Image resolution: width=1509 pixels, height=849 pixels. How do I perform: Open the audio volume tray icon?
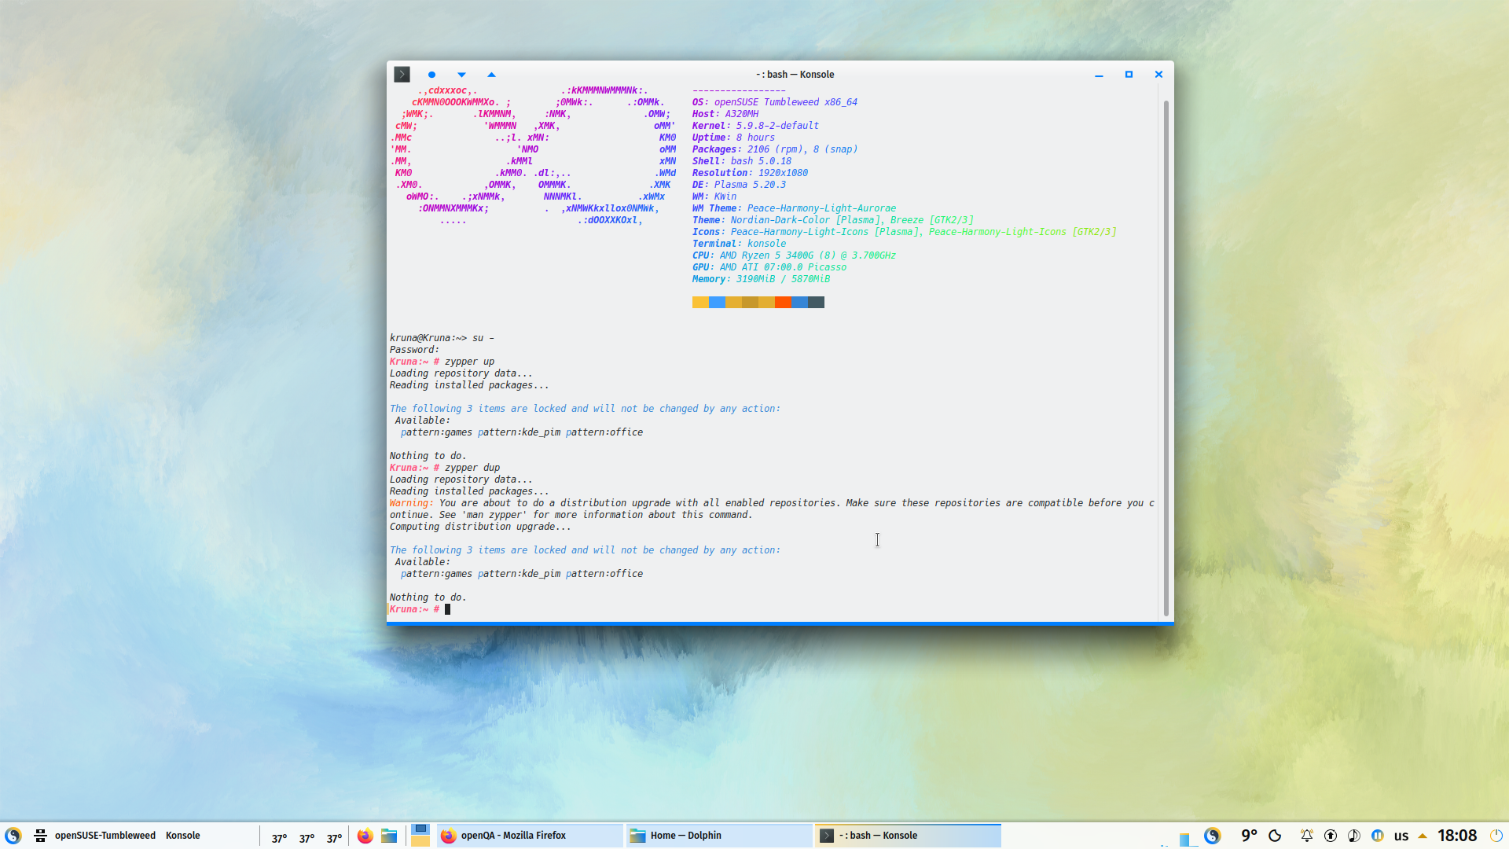pyautogui.click(x=1353, y=836)
